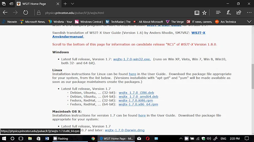Open Linux installation 'here' link
Image resolution: width=254 pixels, height=142 pixels.
pos(133,74)
